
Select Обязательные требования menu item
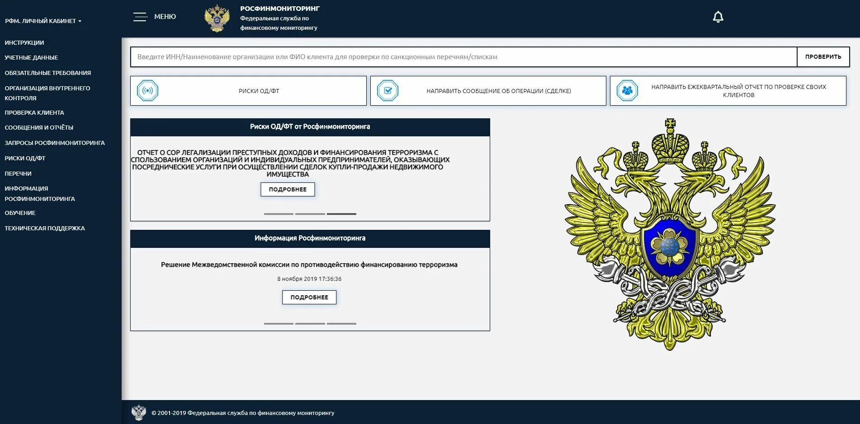coord(47,73)
